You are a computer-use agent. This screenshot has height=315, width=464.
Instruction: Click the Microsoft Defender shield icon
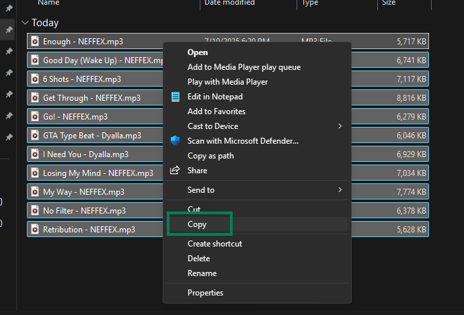pyautogui.click(x=176, y=140)
